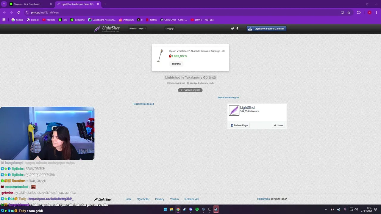The height and width of the screenshot is (214, 381).
Task: Open the Skillbrains footer link
Action: tap(263, 199)
